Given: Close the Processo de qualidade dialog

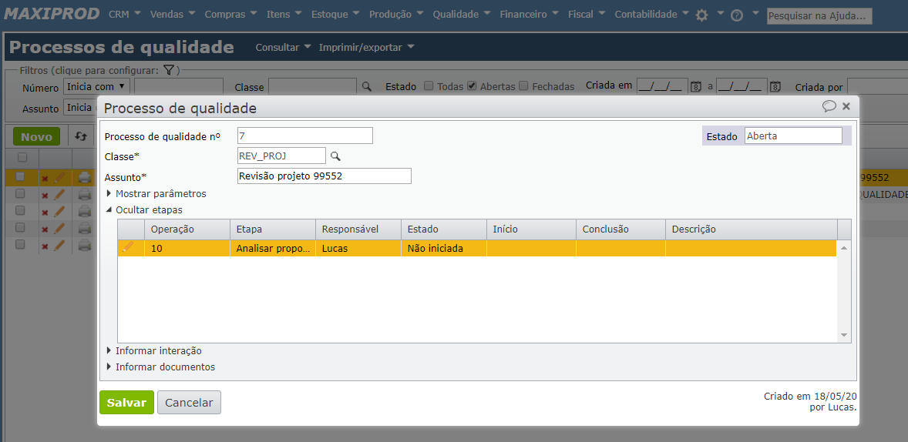Looking at the screenshot, I should [x=846, y=106].
